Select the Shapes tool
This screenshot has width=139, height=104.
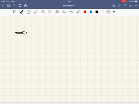click(43, 12)
